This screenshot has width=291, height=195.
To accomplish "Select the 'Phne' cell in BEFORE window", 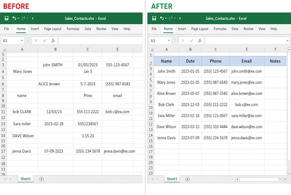I will point(88,95).
